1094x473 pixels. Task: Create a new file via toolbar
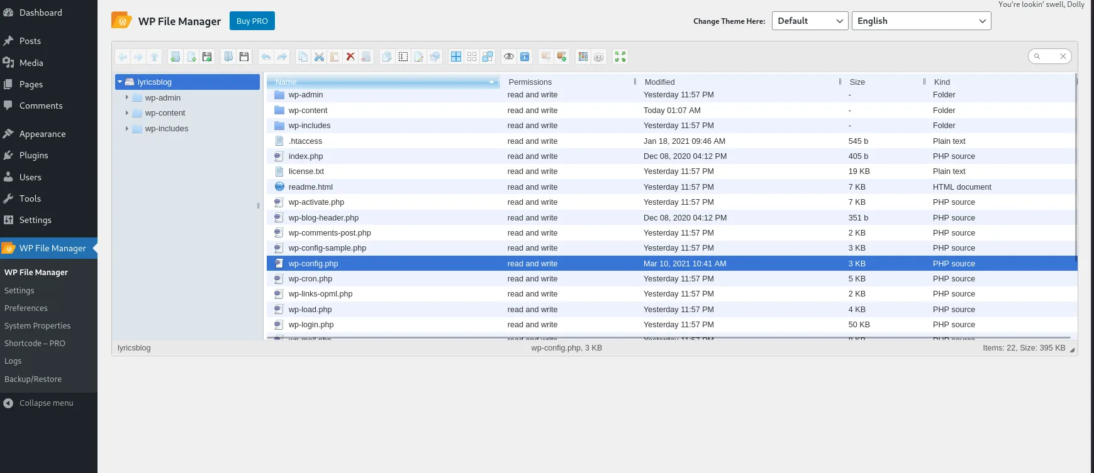(191, 57)
